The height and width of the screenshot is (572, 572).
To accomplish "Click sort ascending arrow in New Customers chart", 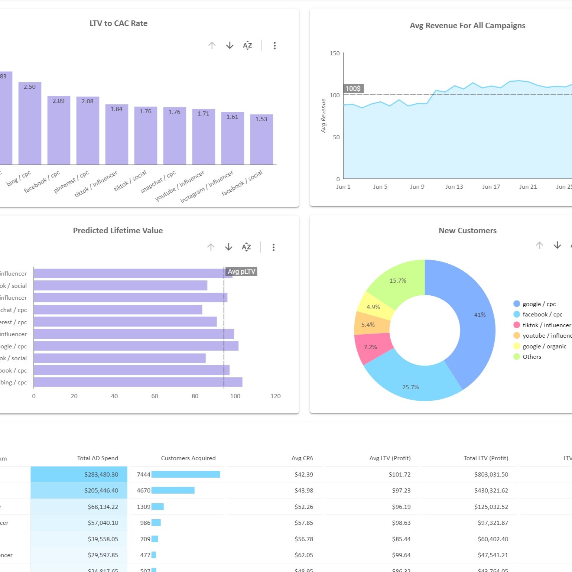I will (539, 245).
